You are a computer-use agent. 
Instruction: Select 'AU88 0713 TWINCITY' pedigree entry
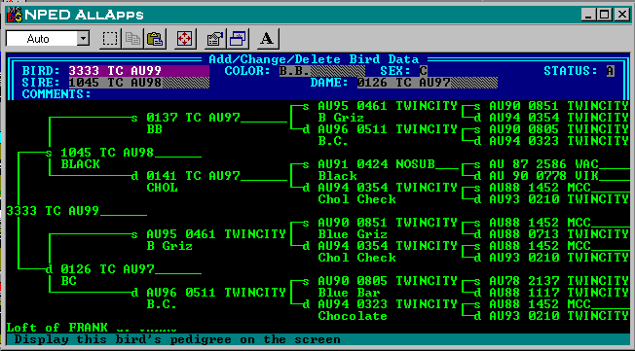coord(559,234)
